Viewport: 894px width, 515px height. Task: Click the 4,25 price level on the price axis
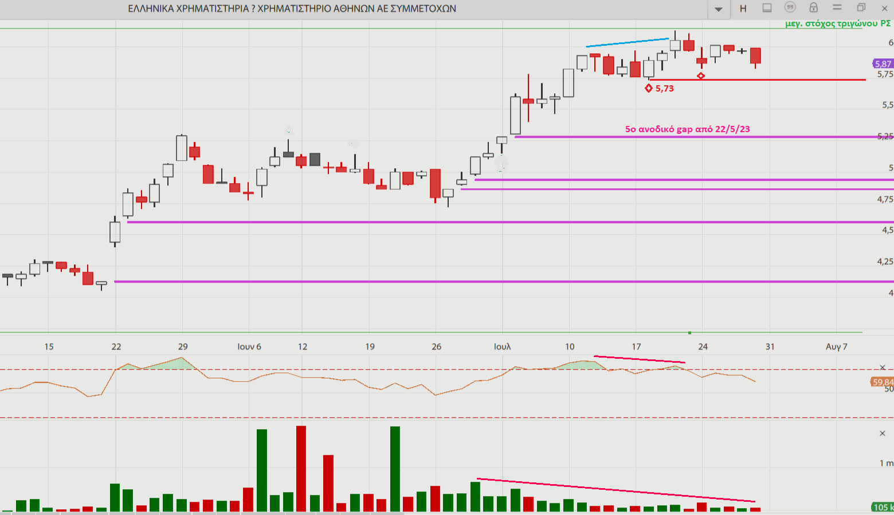tap(885, 262)
